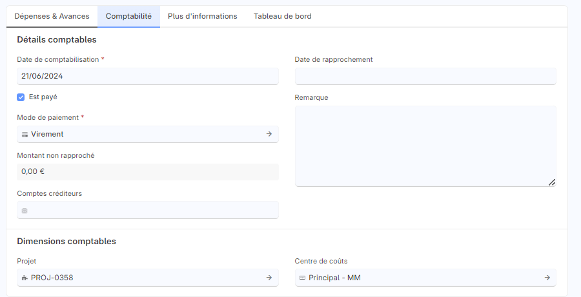Click the Centre de coûts label

[321, 261]
